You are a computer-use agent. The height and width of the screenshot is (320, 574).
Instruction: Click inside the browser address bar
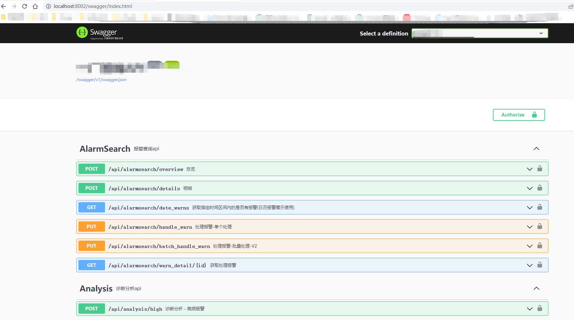[x=133, y=6]
